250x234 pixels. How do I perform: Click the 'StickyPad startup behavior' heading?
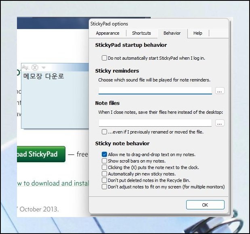click(131, 45)
